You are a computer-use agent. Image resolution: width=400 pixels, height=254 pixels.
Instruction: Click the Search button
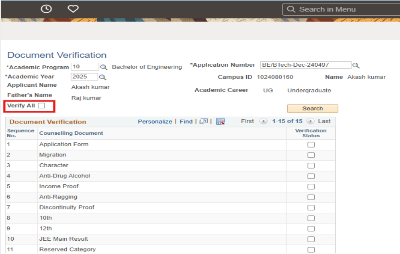point(313,109)
